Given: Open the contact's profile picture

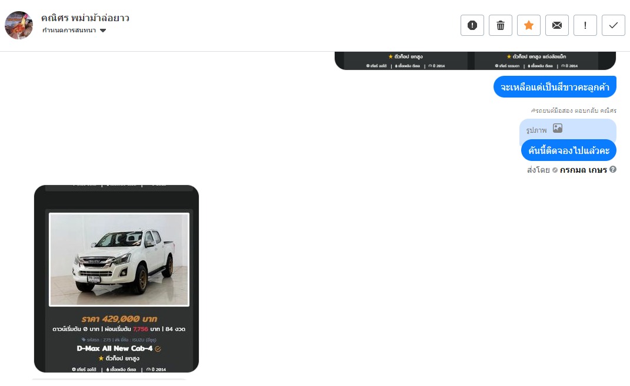Looking at the screenshot, I should [18, 25].
